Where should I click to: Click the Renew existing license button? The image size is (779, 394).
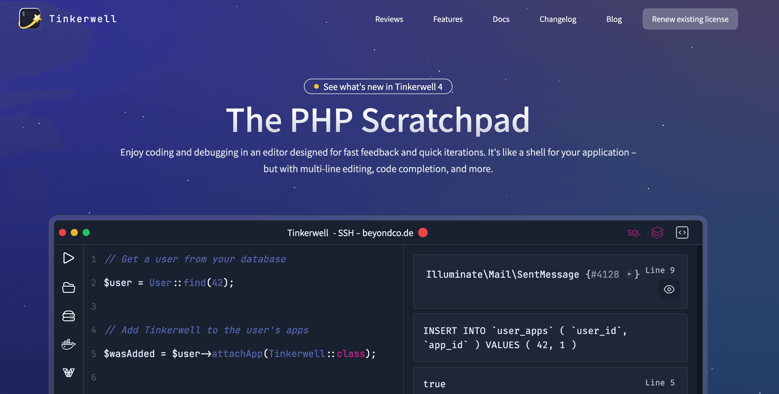pos(690,19)
